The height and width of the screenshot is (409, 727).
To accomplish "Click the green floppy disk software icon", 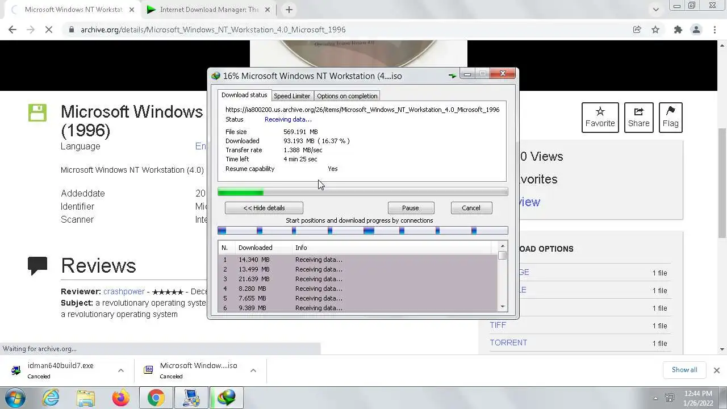I will pyautogui.click(x=37, y=112).
